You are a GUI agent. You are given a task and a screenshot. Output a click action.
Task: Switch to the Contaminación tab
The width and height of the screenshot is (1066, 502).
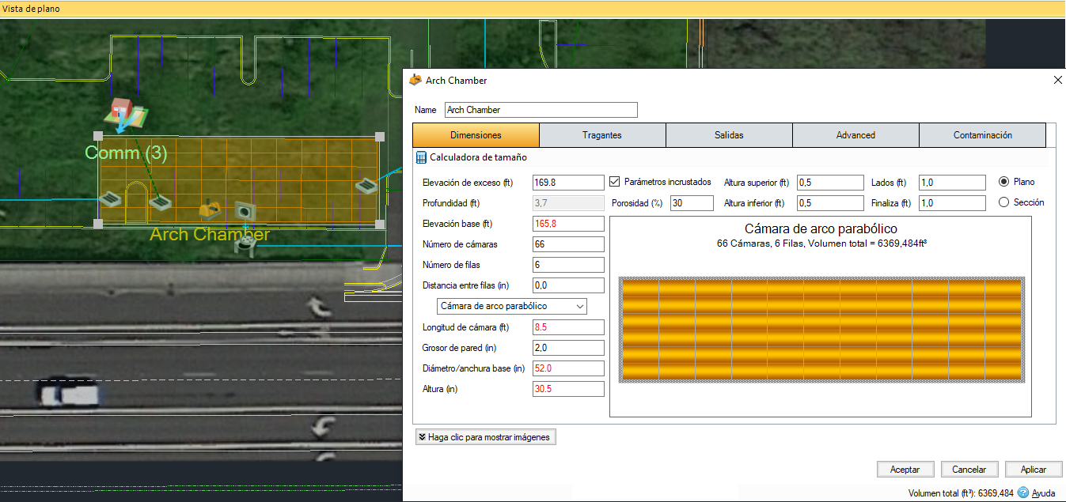tap(982, 135)
